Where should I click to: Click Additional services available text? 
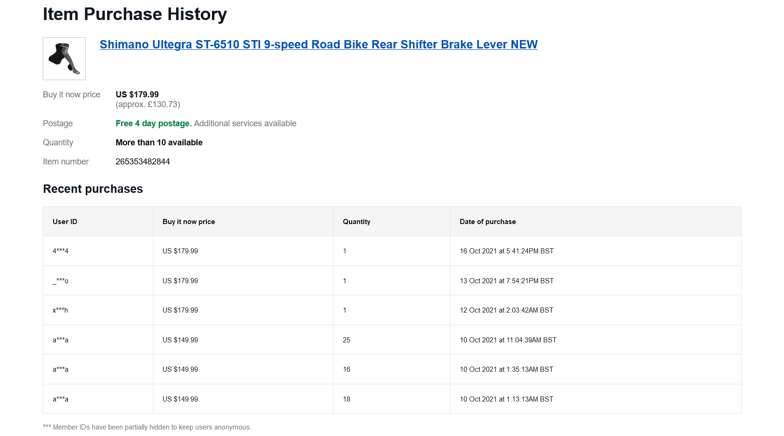245,123
